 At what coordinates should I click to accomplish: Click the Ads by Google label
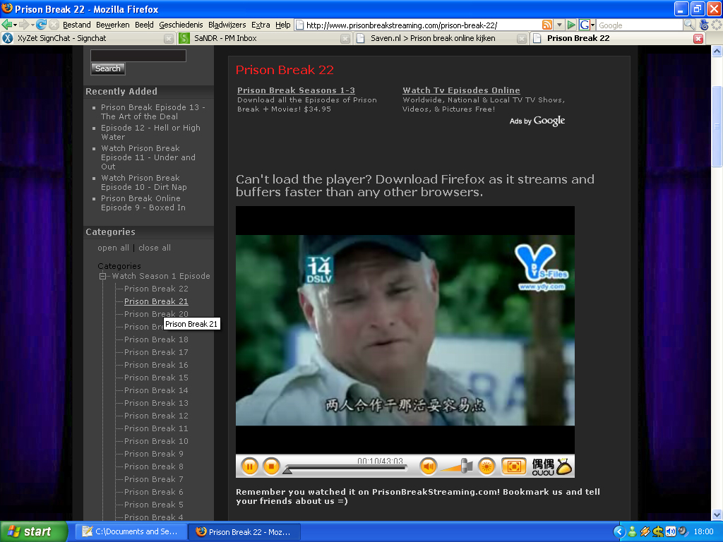tap(537, 121)
